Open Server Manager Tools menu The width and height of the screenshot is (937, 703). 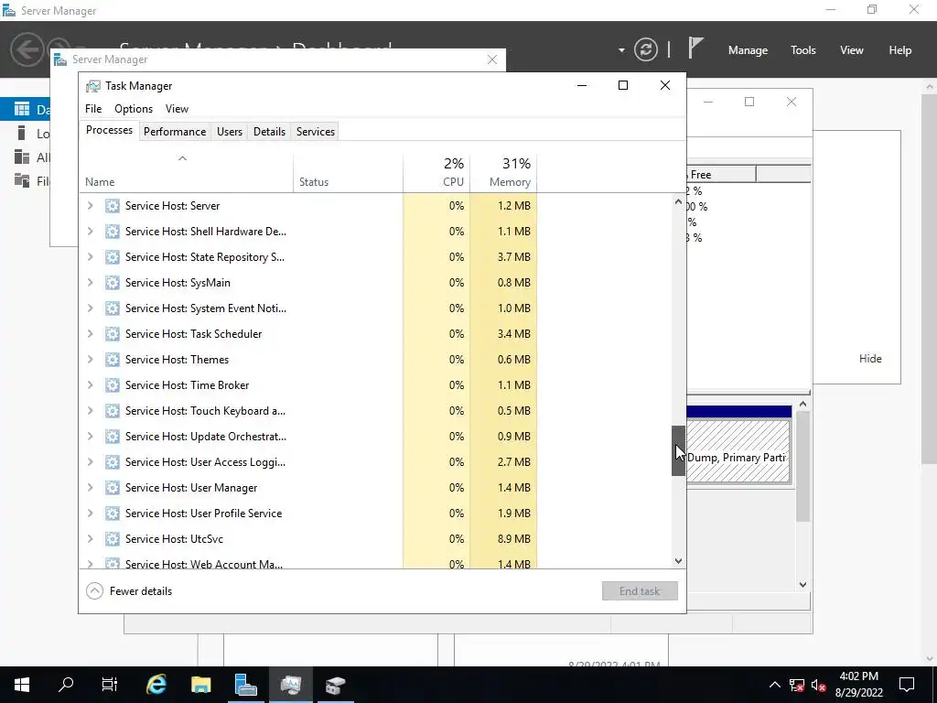tap(803, 50)
